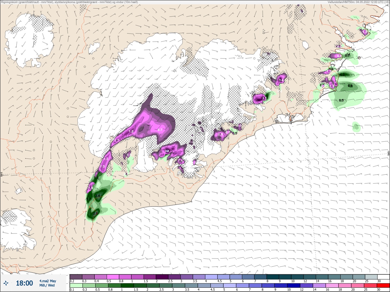The width and height of the screenshot is (390, 292).
Task: Click the 2.4 rainfall value in the green area
Action: coord(97,196)
